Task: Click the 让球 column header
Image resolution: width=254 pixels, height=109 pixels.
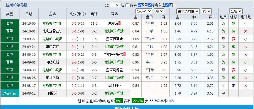Action: coord(233,17)
